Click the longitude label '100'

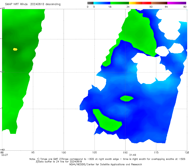64,152
